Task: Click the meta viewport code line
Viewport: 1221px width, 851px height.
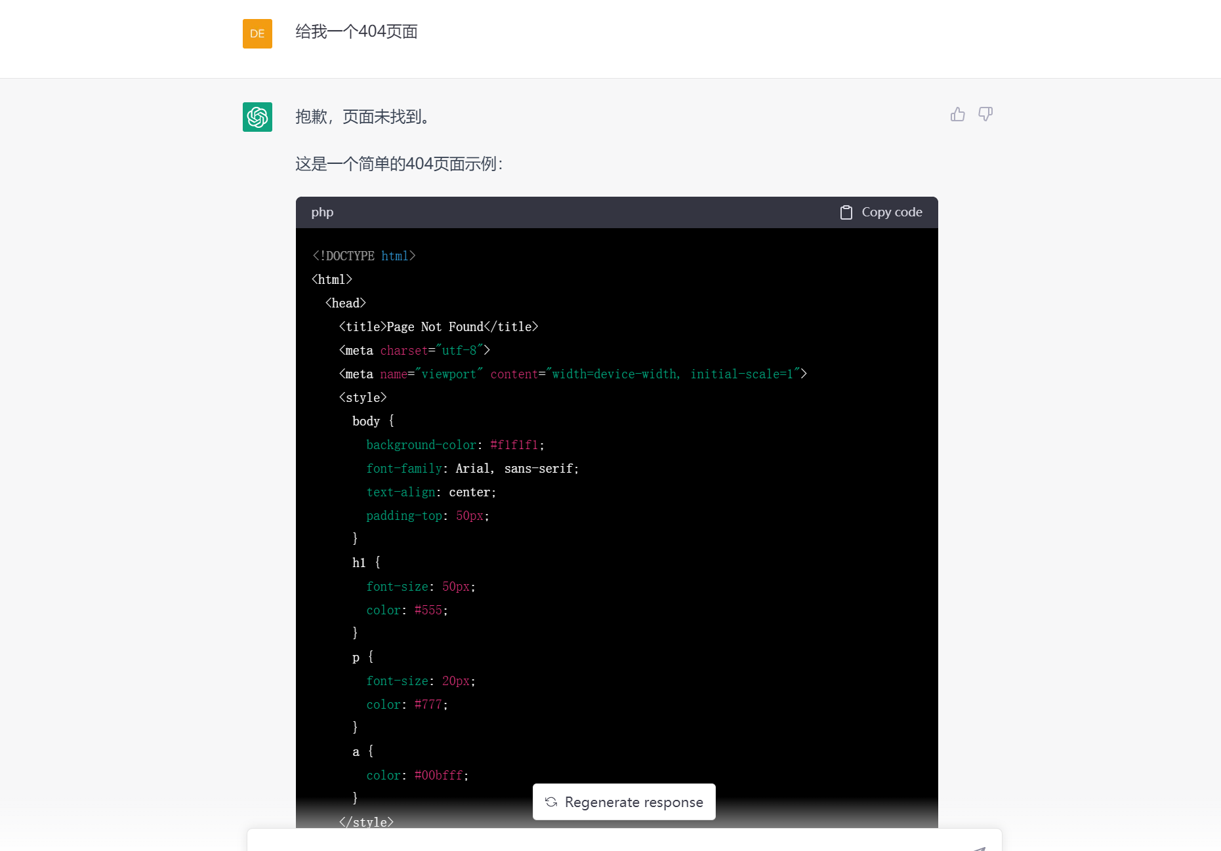Action: (x=573, y=374)
